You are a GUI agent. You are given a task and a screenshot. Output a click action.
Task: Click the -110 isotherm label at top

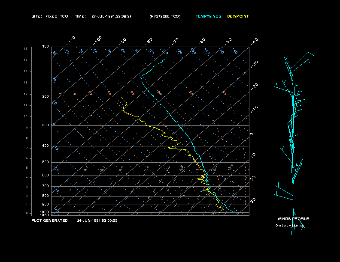(x=71, y=41)
